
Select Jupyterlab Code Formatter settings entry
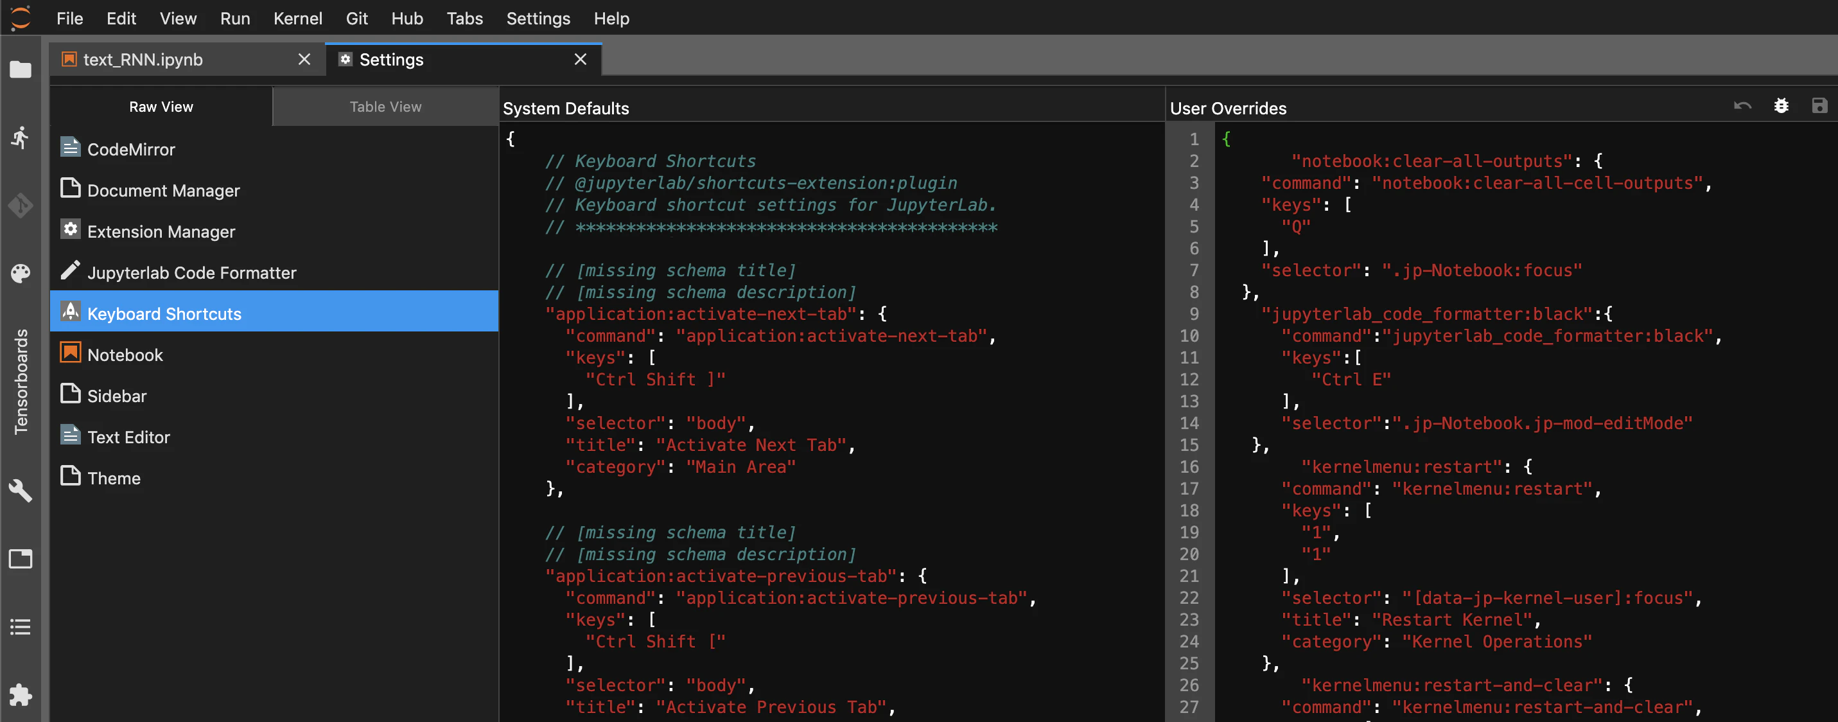point(274,272)
